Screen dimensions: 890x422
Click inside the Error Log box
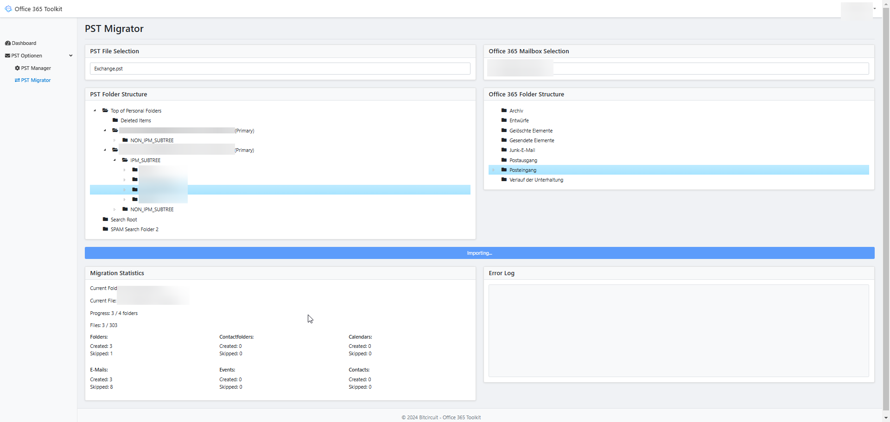coord(679,331)
